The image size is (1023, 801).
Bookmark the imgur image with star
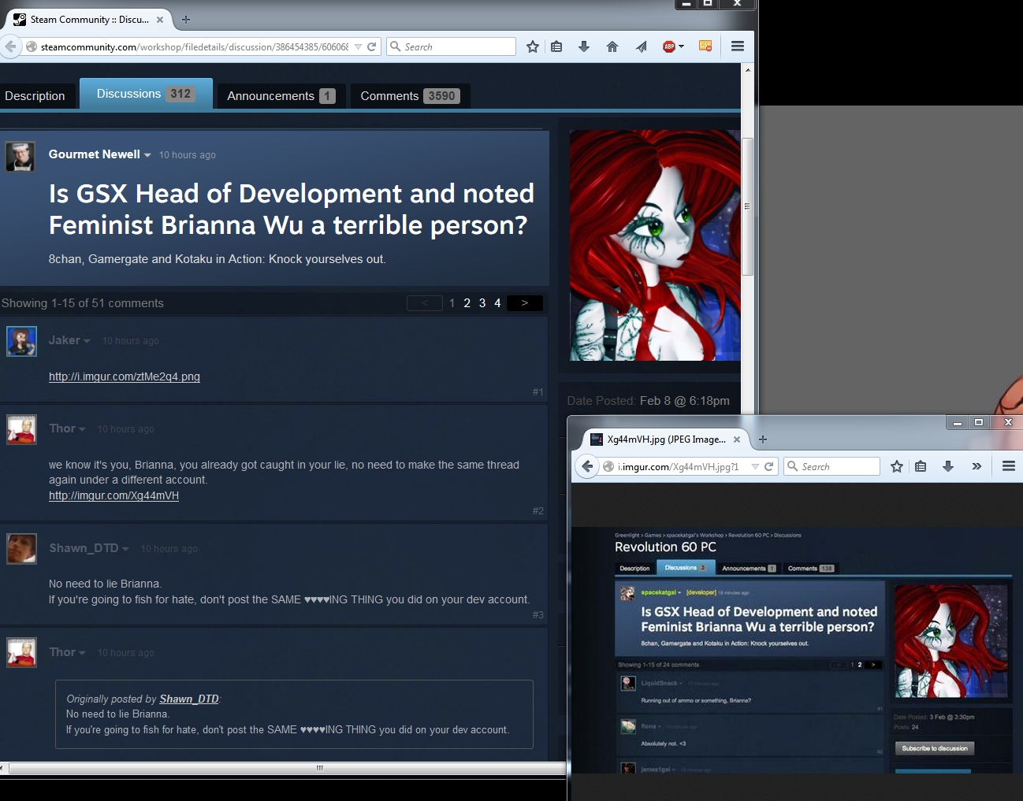(x=897, y=466)
